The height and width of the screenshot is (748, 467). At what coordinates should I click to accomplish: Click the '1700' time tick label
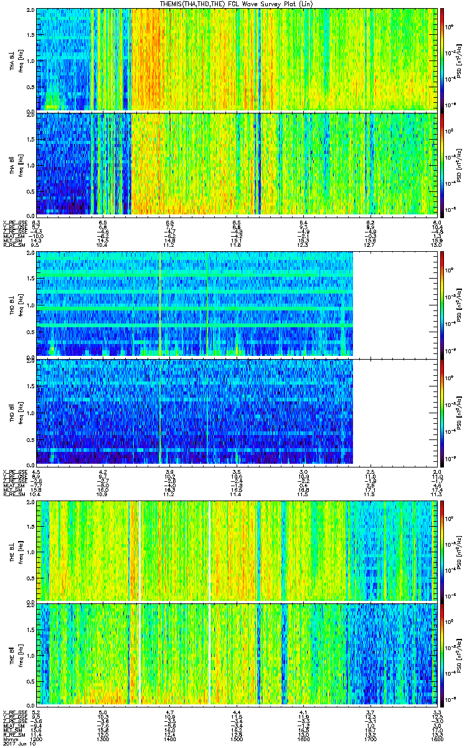(x=370, y=738)
